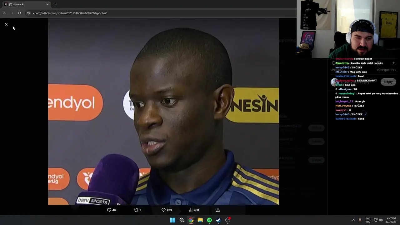400x225 pixels.
Task: Click the address bar URL field
Action: coord(162,13)
